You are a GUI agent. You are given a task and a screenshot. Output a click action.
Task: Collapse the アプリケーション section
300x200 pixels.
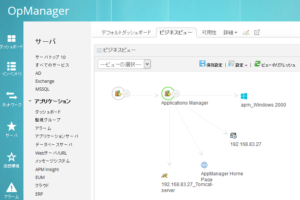coord(30,101)
